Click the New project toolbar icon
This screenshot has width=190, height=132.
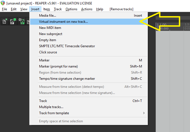click(5, 21)
